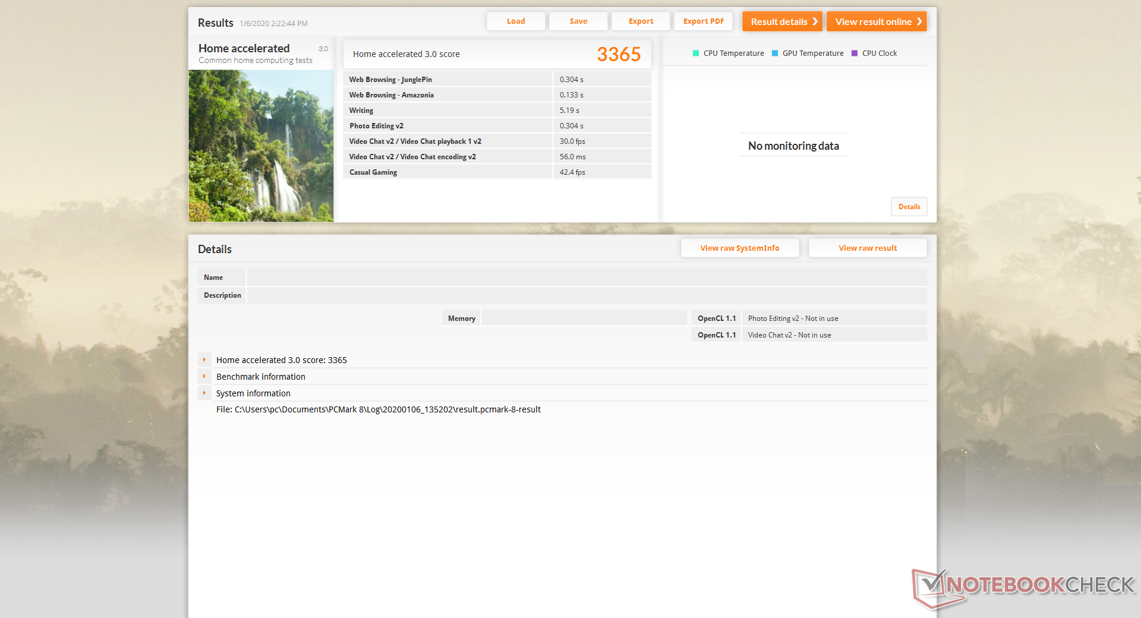Click the 3365 score value
This screenshot has width=1141, height=618.
[x=619, y=55]
